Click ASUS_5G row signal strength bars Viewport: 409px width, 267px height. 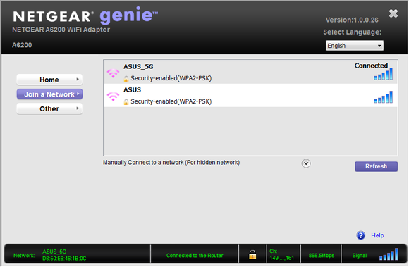tap(383, 74)
